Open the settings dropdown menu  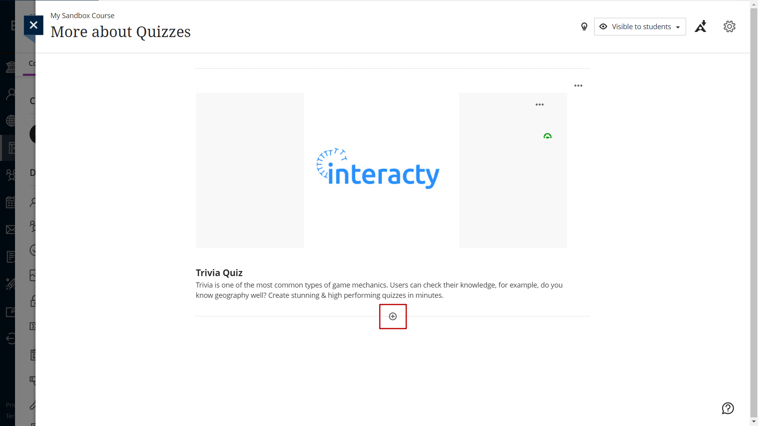coord(729,26)
